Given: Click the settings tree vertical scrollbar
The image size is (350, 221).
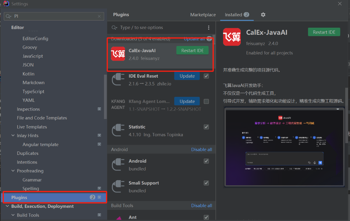Looking at the screenshot, I should click(105, 97).
